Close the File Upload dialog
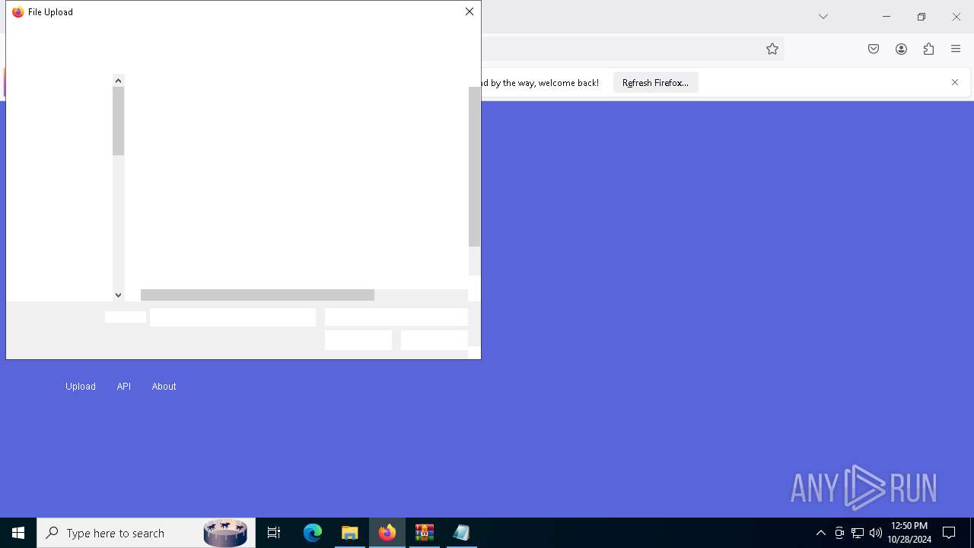The image size is (974, 548). [469, 11]
